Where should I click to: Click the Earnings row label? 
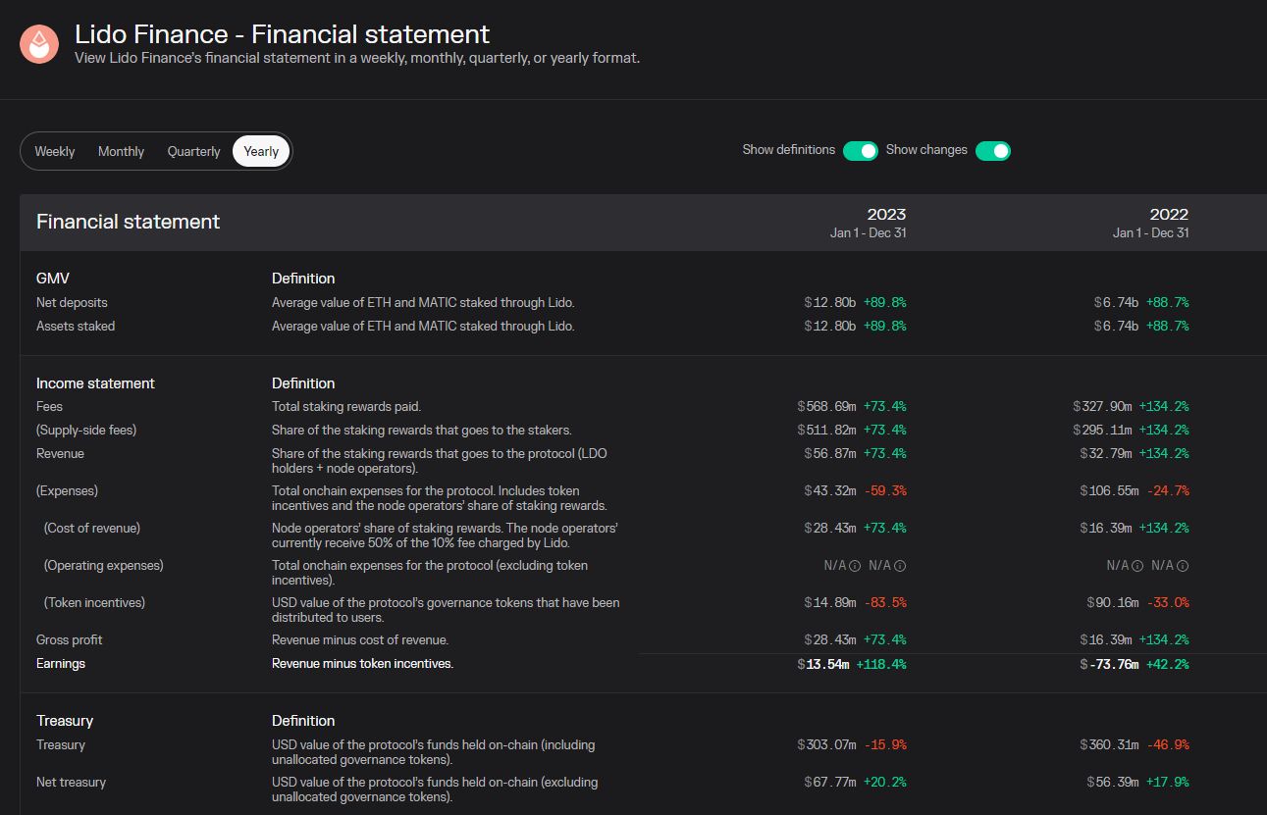(x=61, y=664)
